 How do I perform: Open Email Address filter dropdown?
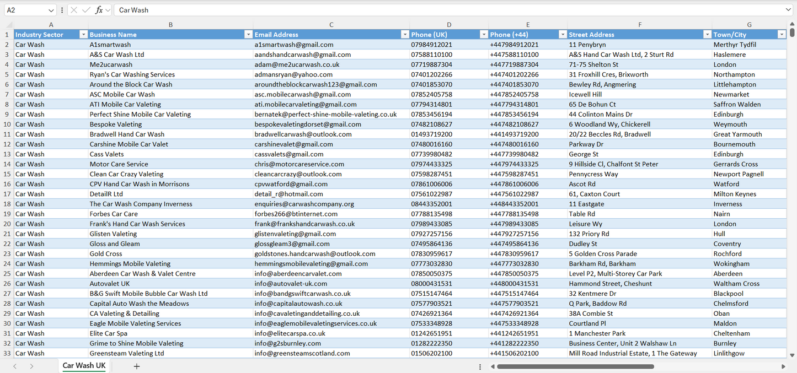point(405,34)
